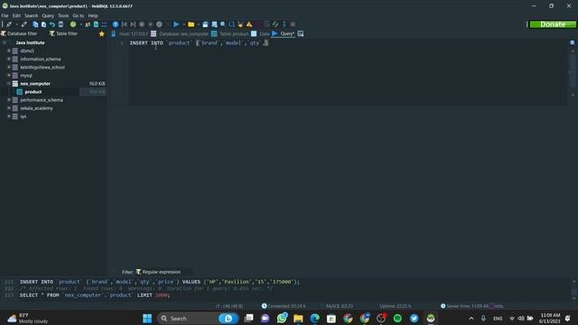This screenshot has height=325, width=578.
Task: Switch to the Table: product tab
Action: coord(230,33)
